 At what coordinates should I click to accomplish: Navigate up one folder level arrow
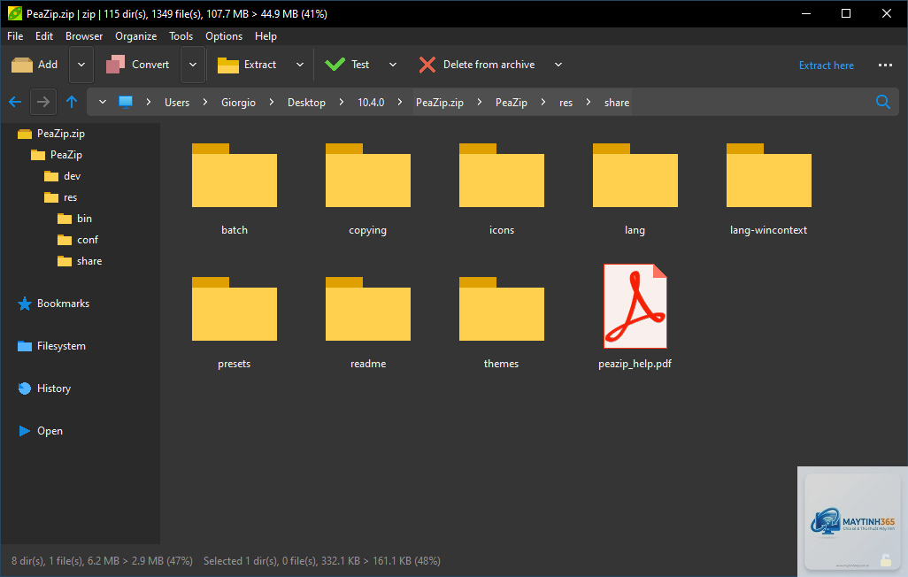[x=72, y=102]
